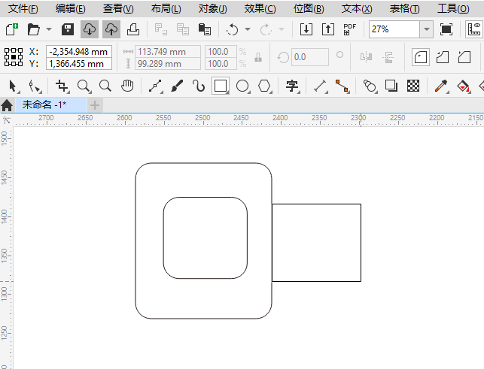
Task: Select the Blend/effects tool icon
Action: 370,86
